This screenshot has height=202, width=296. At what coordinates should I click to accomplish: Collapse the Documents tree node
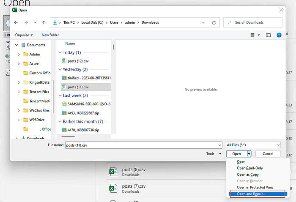(x=16, y=45)
